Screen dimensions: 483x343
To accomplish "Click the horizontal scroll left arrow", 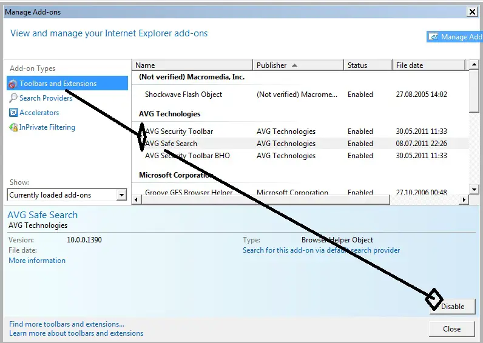I will (x=137, y=199).
